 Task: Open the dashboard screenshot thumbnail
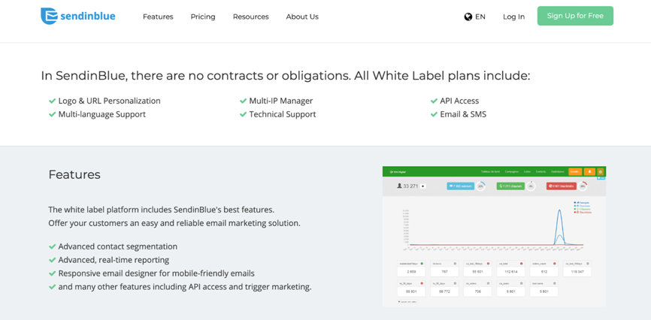coord(494,237)
